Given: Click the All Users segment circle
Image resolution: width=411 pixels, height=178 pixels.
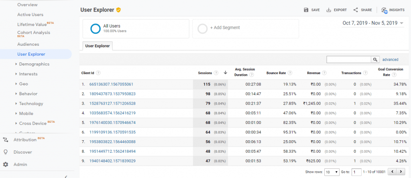Looking at the screenshot, I should pyautogui.click(x=96, y=28).
